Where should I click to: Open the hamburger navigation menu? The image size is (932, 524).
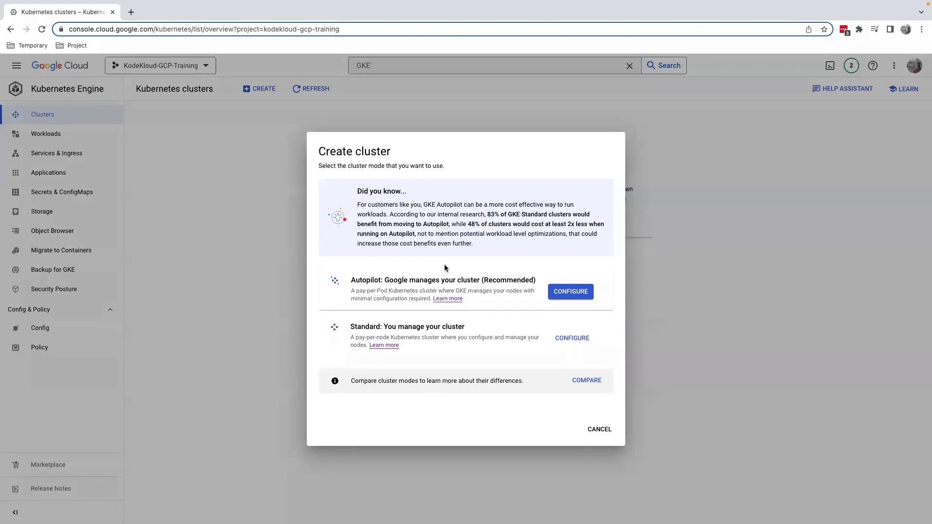[17, 65]
